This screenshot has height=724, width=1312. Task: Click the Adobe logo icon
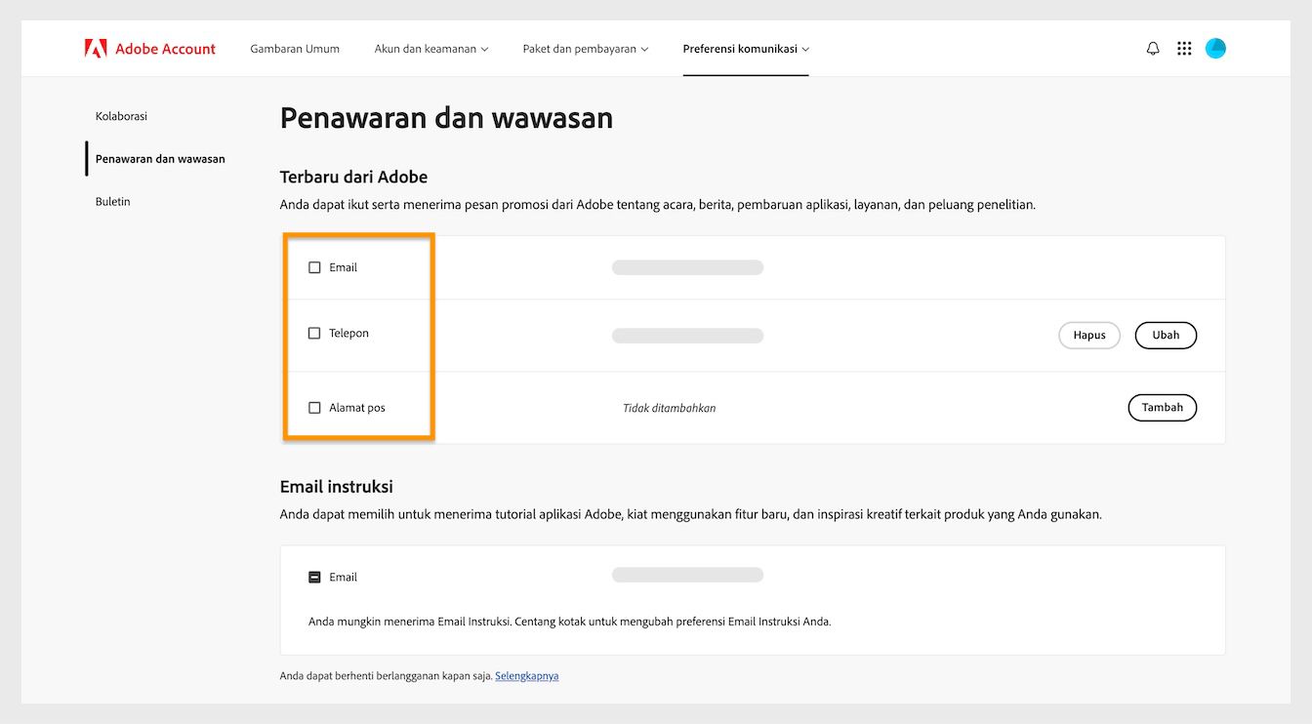95,47
